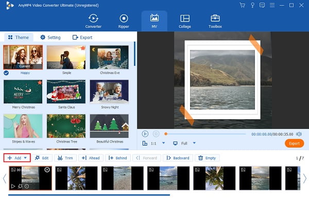Click the edit star icon on first clip
The image size is (309, 200).
point(20,186)
